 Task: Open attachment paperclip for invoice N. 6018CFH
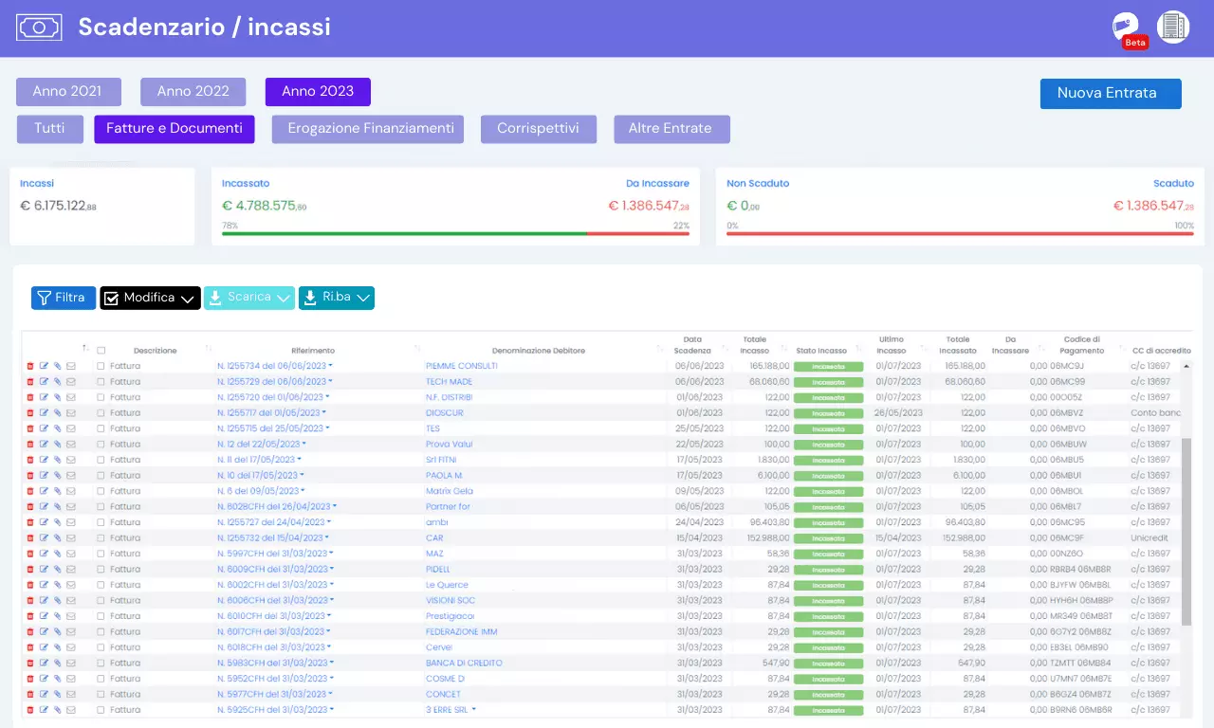click(x=57, y=647)
